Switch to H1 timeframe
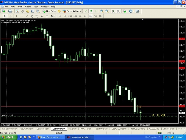 (80, 16)
